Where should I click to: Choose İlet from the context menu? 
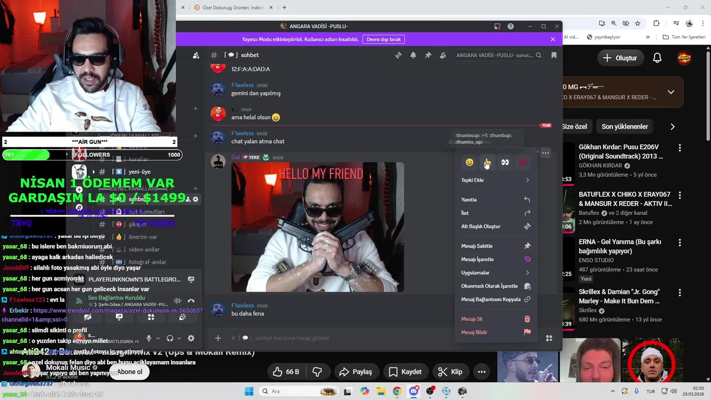point(495,213)
